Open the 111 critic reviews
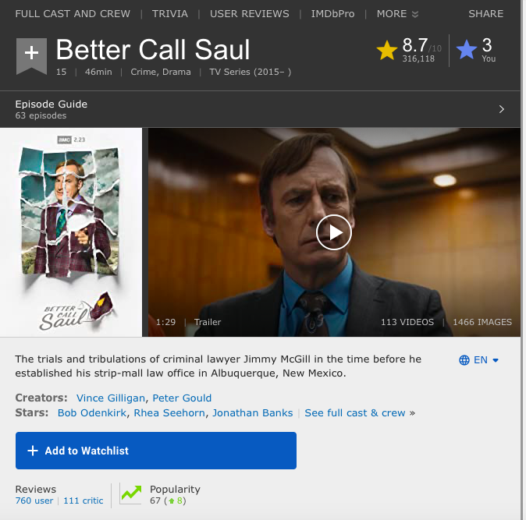The width and height of the screenshot is (526, 520). click(84, 501)
